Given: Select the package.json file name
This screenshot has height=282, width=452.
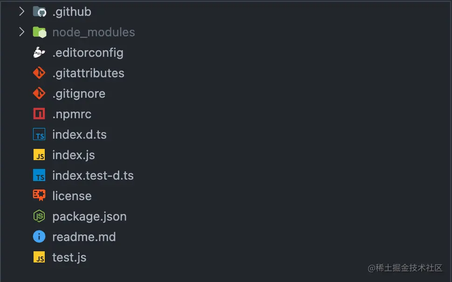Looking at the screenshot, I should pyautogui.click(x=89, y=216).
